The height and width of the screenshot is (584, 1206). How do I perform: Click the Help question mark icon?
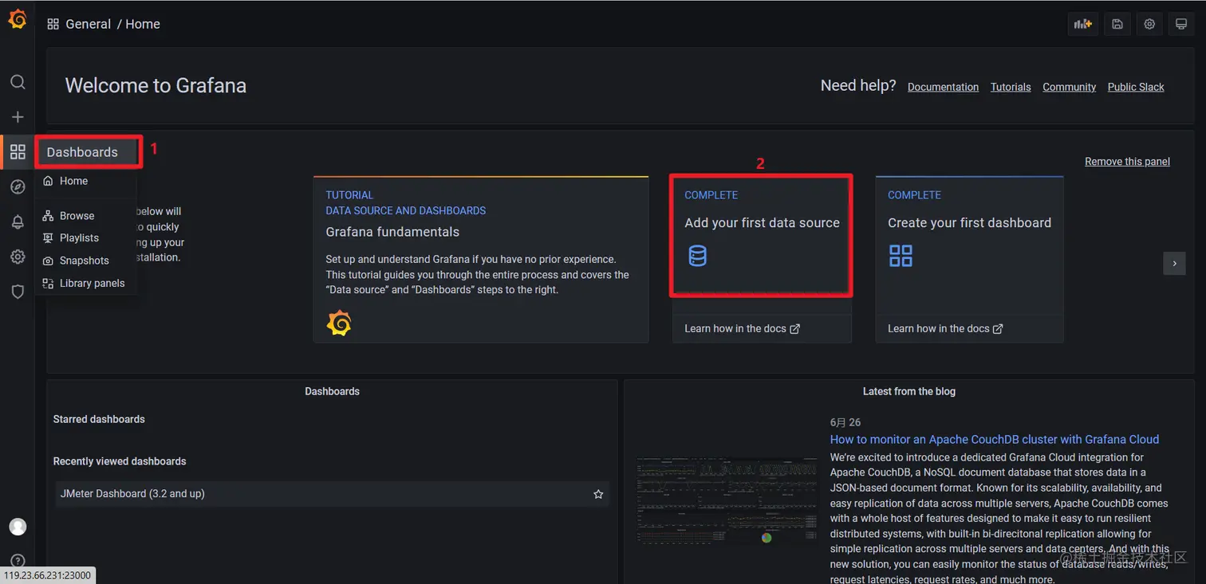[x=18, y=560]
